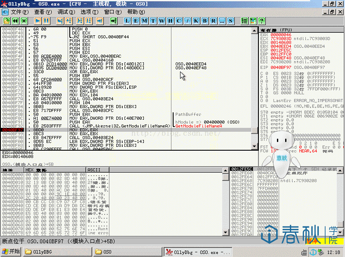
Task: Open Memory map with M button
Action: [x=144, y=21]
